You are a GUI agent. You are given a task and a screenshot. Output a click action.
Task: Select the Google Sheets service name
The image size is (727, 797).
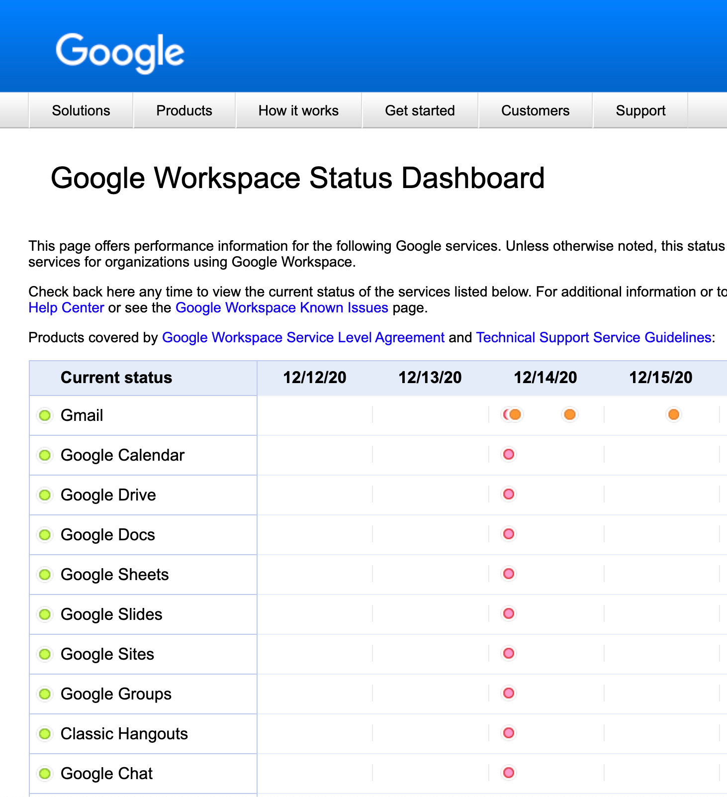115,575
